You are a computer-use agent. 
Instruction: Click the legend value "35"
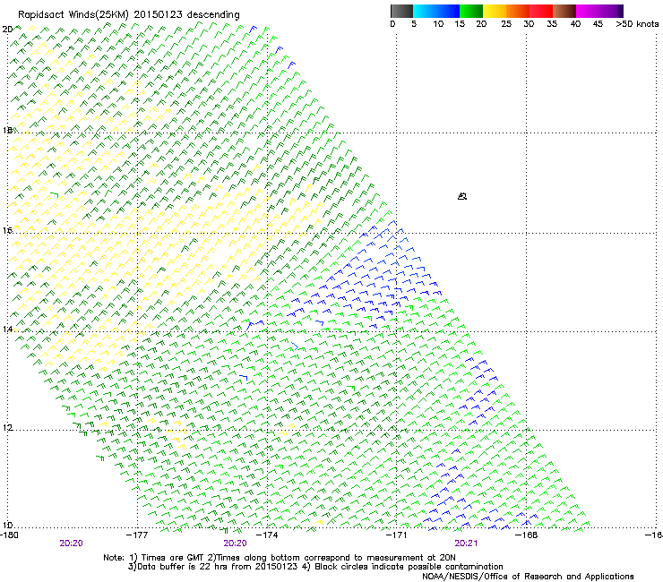[552, 24]
